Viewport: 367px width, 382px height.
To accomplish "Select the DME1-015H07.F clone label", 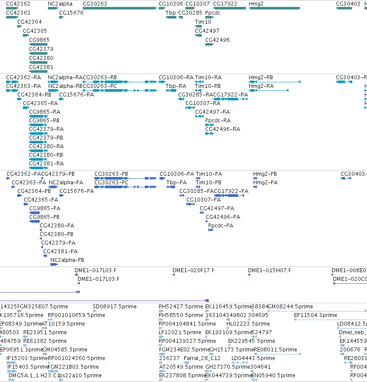I will click(270, 270).
